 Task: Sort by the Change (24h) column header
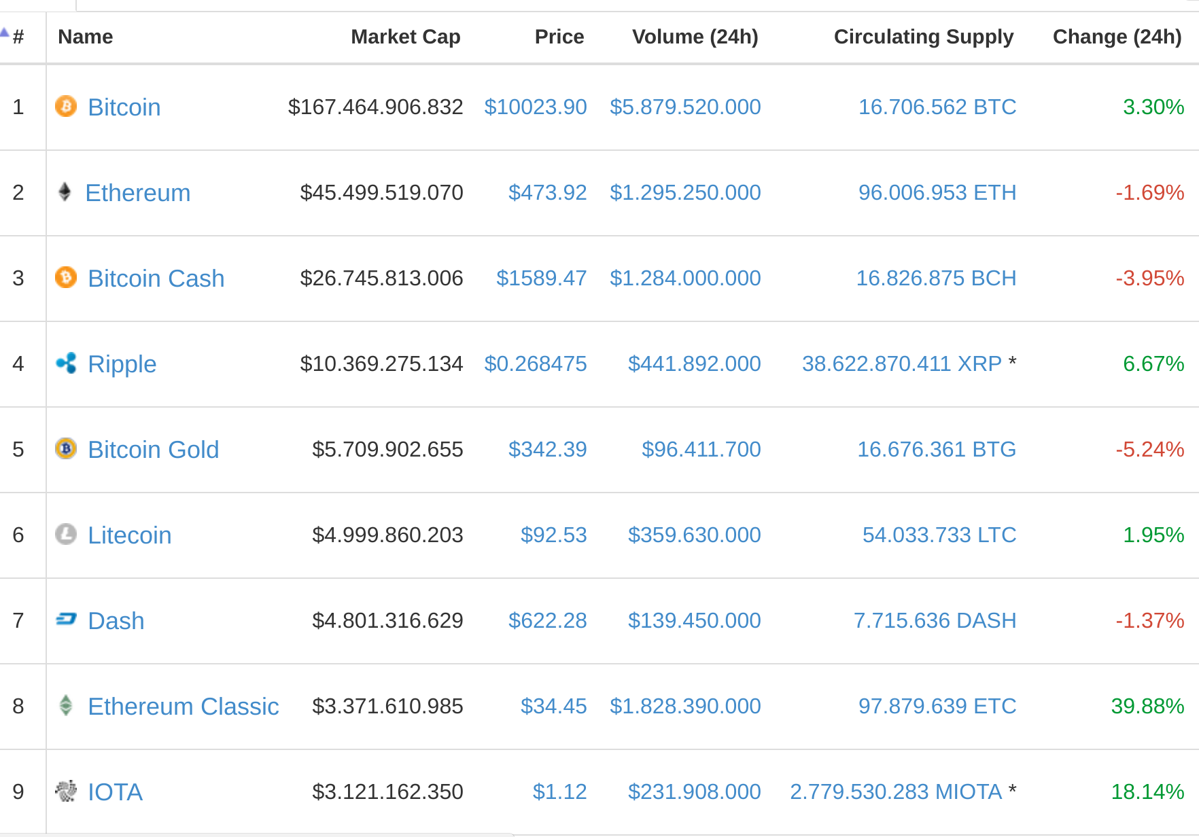click(x=1117, y=37)
